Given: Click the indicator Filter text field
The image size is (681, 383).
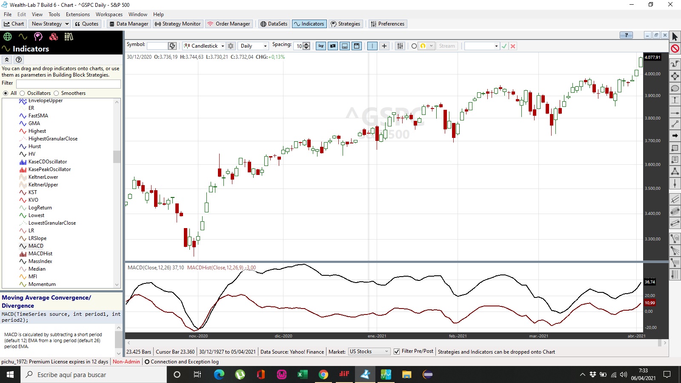Looking at the screenshot, I should pos(68,84).
